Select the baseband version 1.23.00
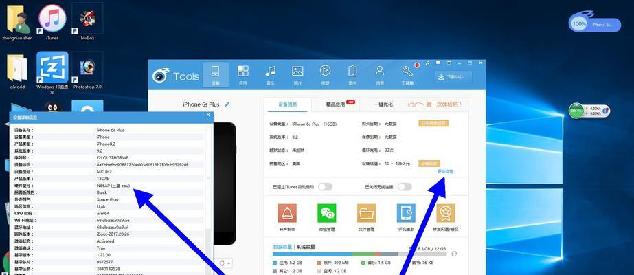This screenshot has height=275, width=634. click(104, 255)
